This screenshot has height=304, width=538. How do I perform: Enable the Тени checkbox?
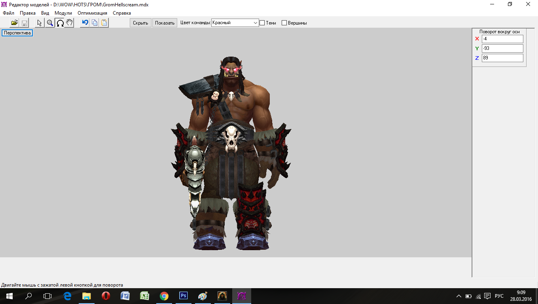click(x=262, y=23)
